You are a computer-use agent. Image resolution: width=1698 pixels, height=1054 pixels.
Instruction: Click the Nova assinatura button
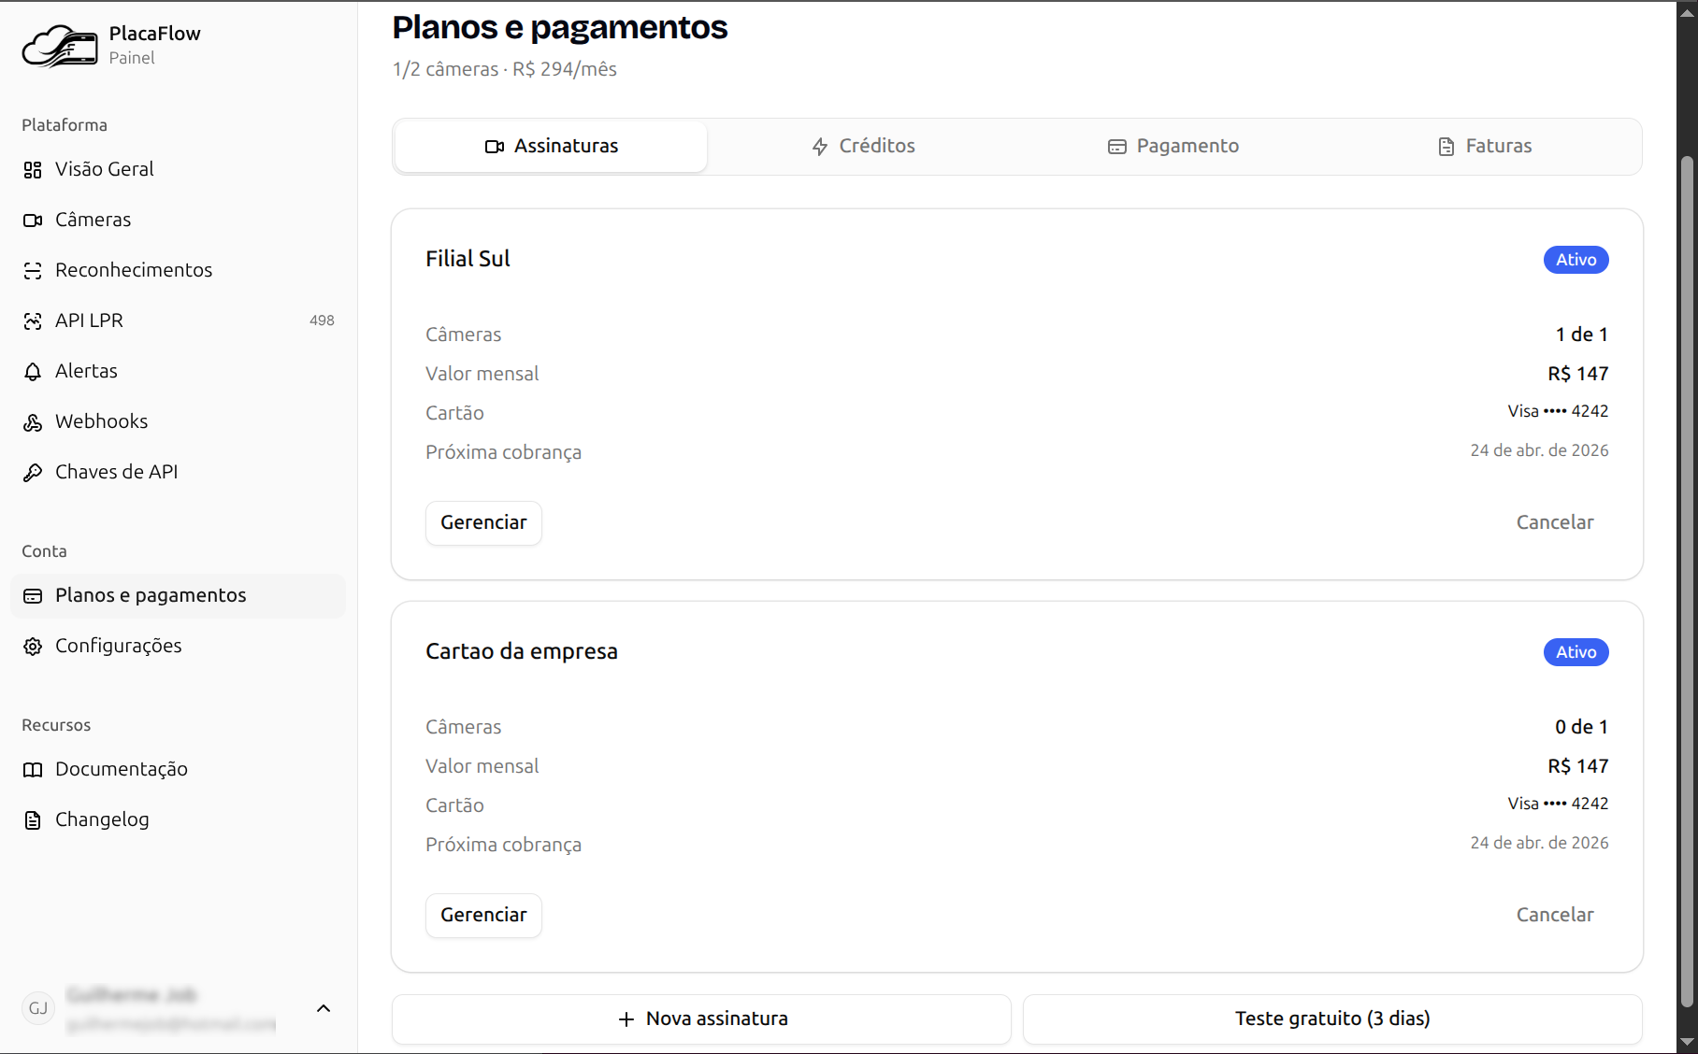701,1019
